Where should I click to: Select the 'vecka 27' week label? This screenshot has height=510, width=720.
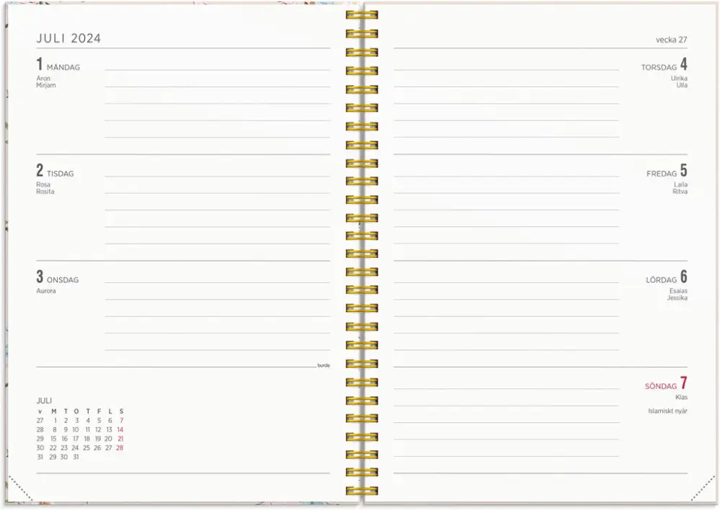point(671,40)
